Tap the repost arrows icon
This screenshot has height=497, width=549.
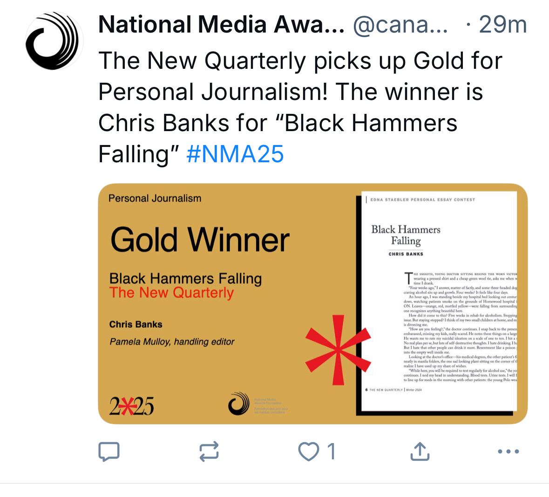point(209,451)
